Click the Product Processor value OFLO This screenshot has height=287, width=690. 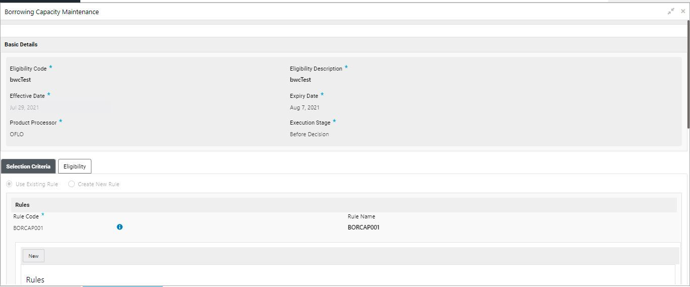pyautogui.click(x=17, y=134)
